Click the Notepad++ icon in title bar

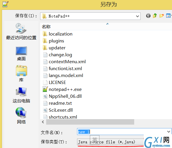click(5, 4)
